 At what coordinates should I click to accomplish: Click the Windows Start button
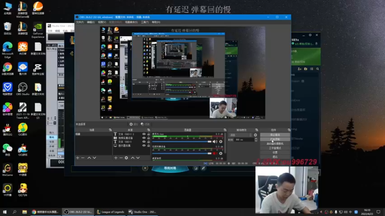click(x=4, y=212)
